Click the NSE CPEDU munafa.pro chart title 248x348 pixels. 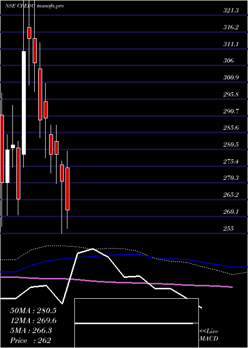click(34, 6)
